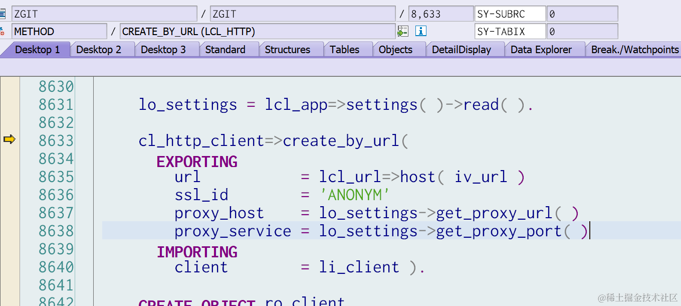The height and width of the screenshot is (306, 681).
Task: Click the line number field 8,633
Action: click(x=440, y=14)
